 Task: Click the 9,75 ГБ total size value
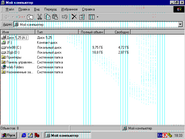pyautogui.click(x=97, y=47)
